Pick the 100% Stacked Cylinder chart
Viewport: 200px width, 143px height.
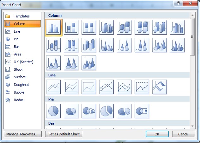[x=71, y=45]
